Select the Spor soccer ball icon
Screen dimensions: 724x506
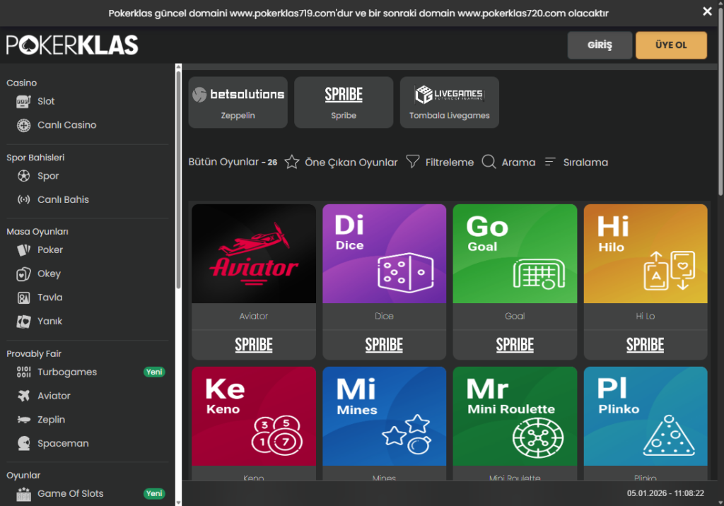point(24,176)
